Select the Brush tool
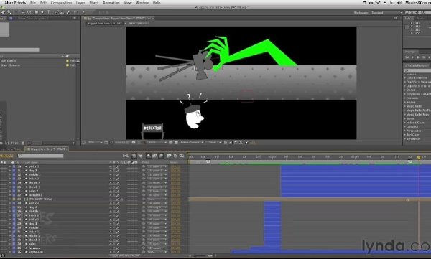Image resolution: width=431 pixels, height=259 pixels. click(56, 12)
